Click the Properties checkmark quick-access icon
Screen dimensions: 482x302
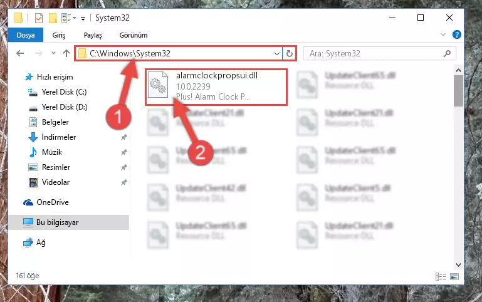pyautogui.click(x=39, y=18)
